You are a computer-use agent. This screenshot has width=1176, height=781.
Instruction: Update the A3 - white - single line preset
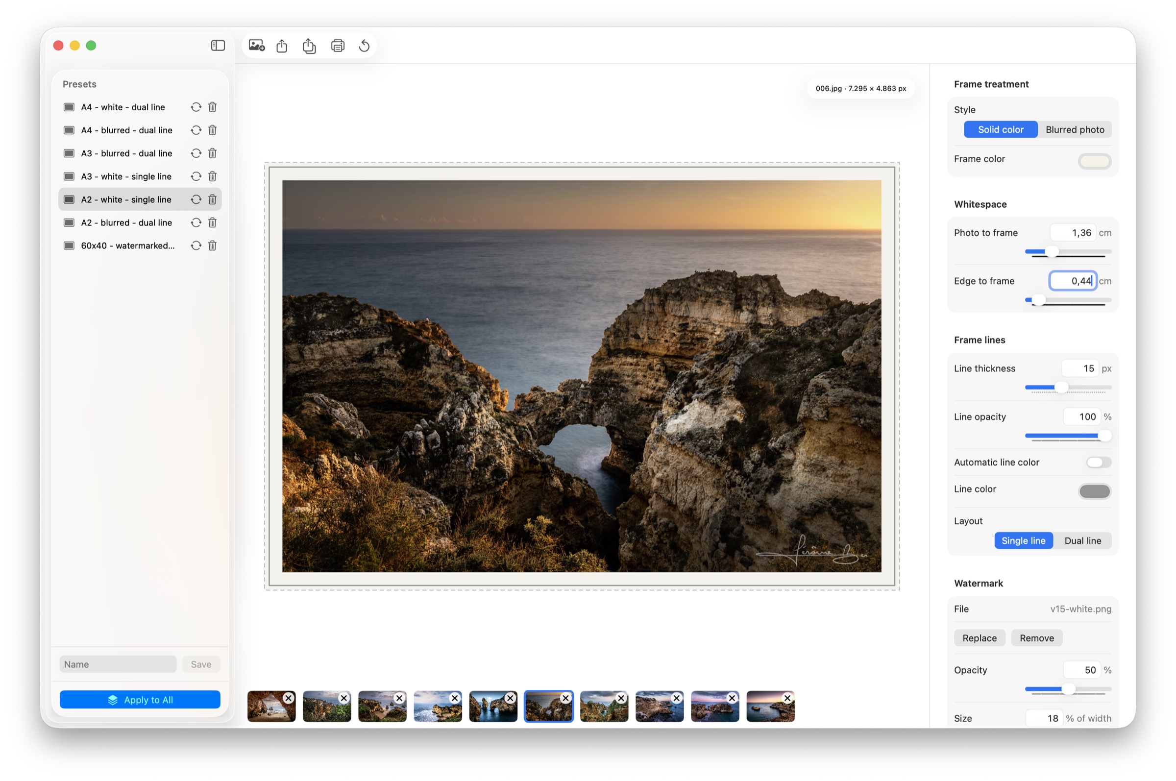[196, 176]
